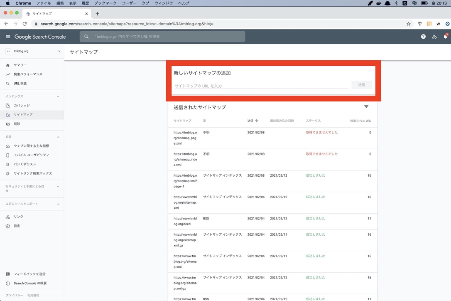Collapse the 拡張 section
The image size is (451, 301).
tap(58, 137)
